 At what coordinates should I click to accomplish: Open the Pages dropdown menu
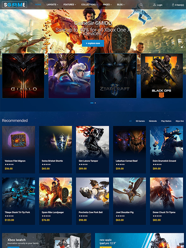pos(107,5)
